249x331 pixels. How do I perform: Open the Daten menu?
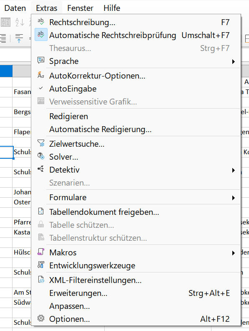[15, 8]
